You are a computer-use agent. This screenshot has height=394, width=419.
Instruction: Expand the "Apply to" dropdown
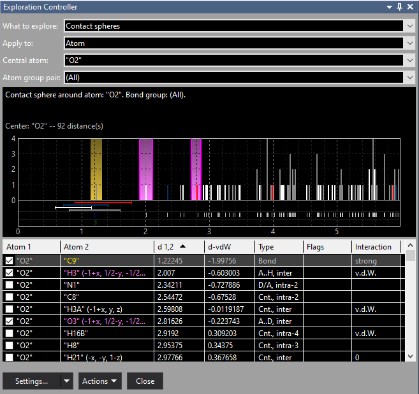pos(408,43)
